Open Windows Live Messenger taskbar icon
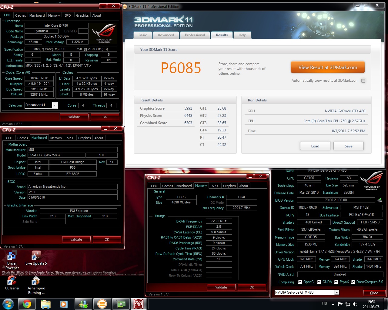This screenshot has width=388, height=310. pyautogui.click(x=83, y=304)
